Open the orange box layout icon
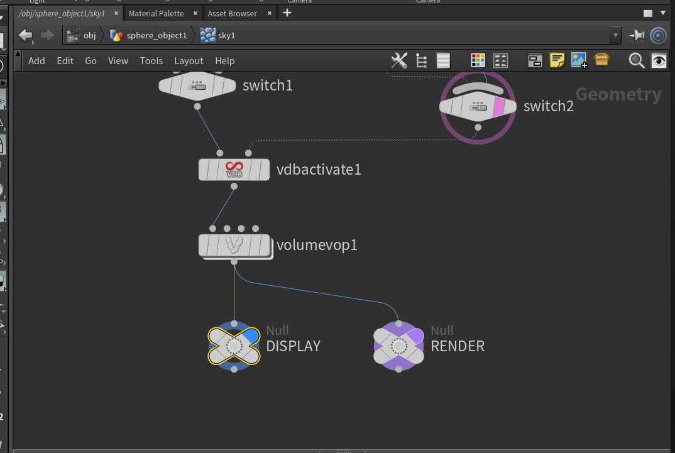Image resolution: width=675 pixels, height=453 pixels. click(x=601, y=59)
